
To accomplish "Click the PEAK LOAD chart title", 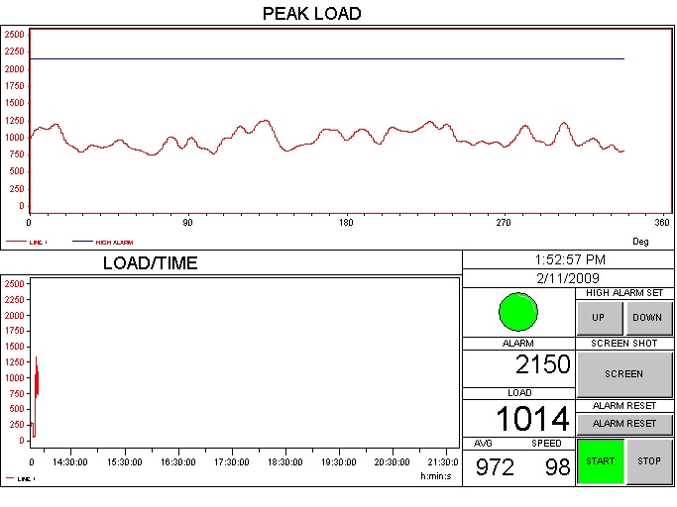I will 311,14.
